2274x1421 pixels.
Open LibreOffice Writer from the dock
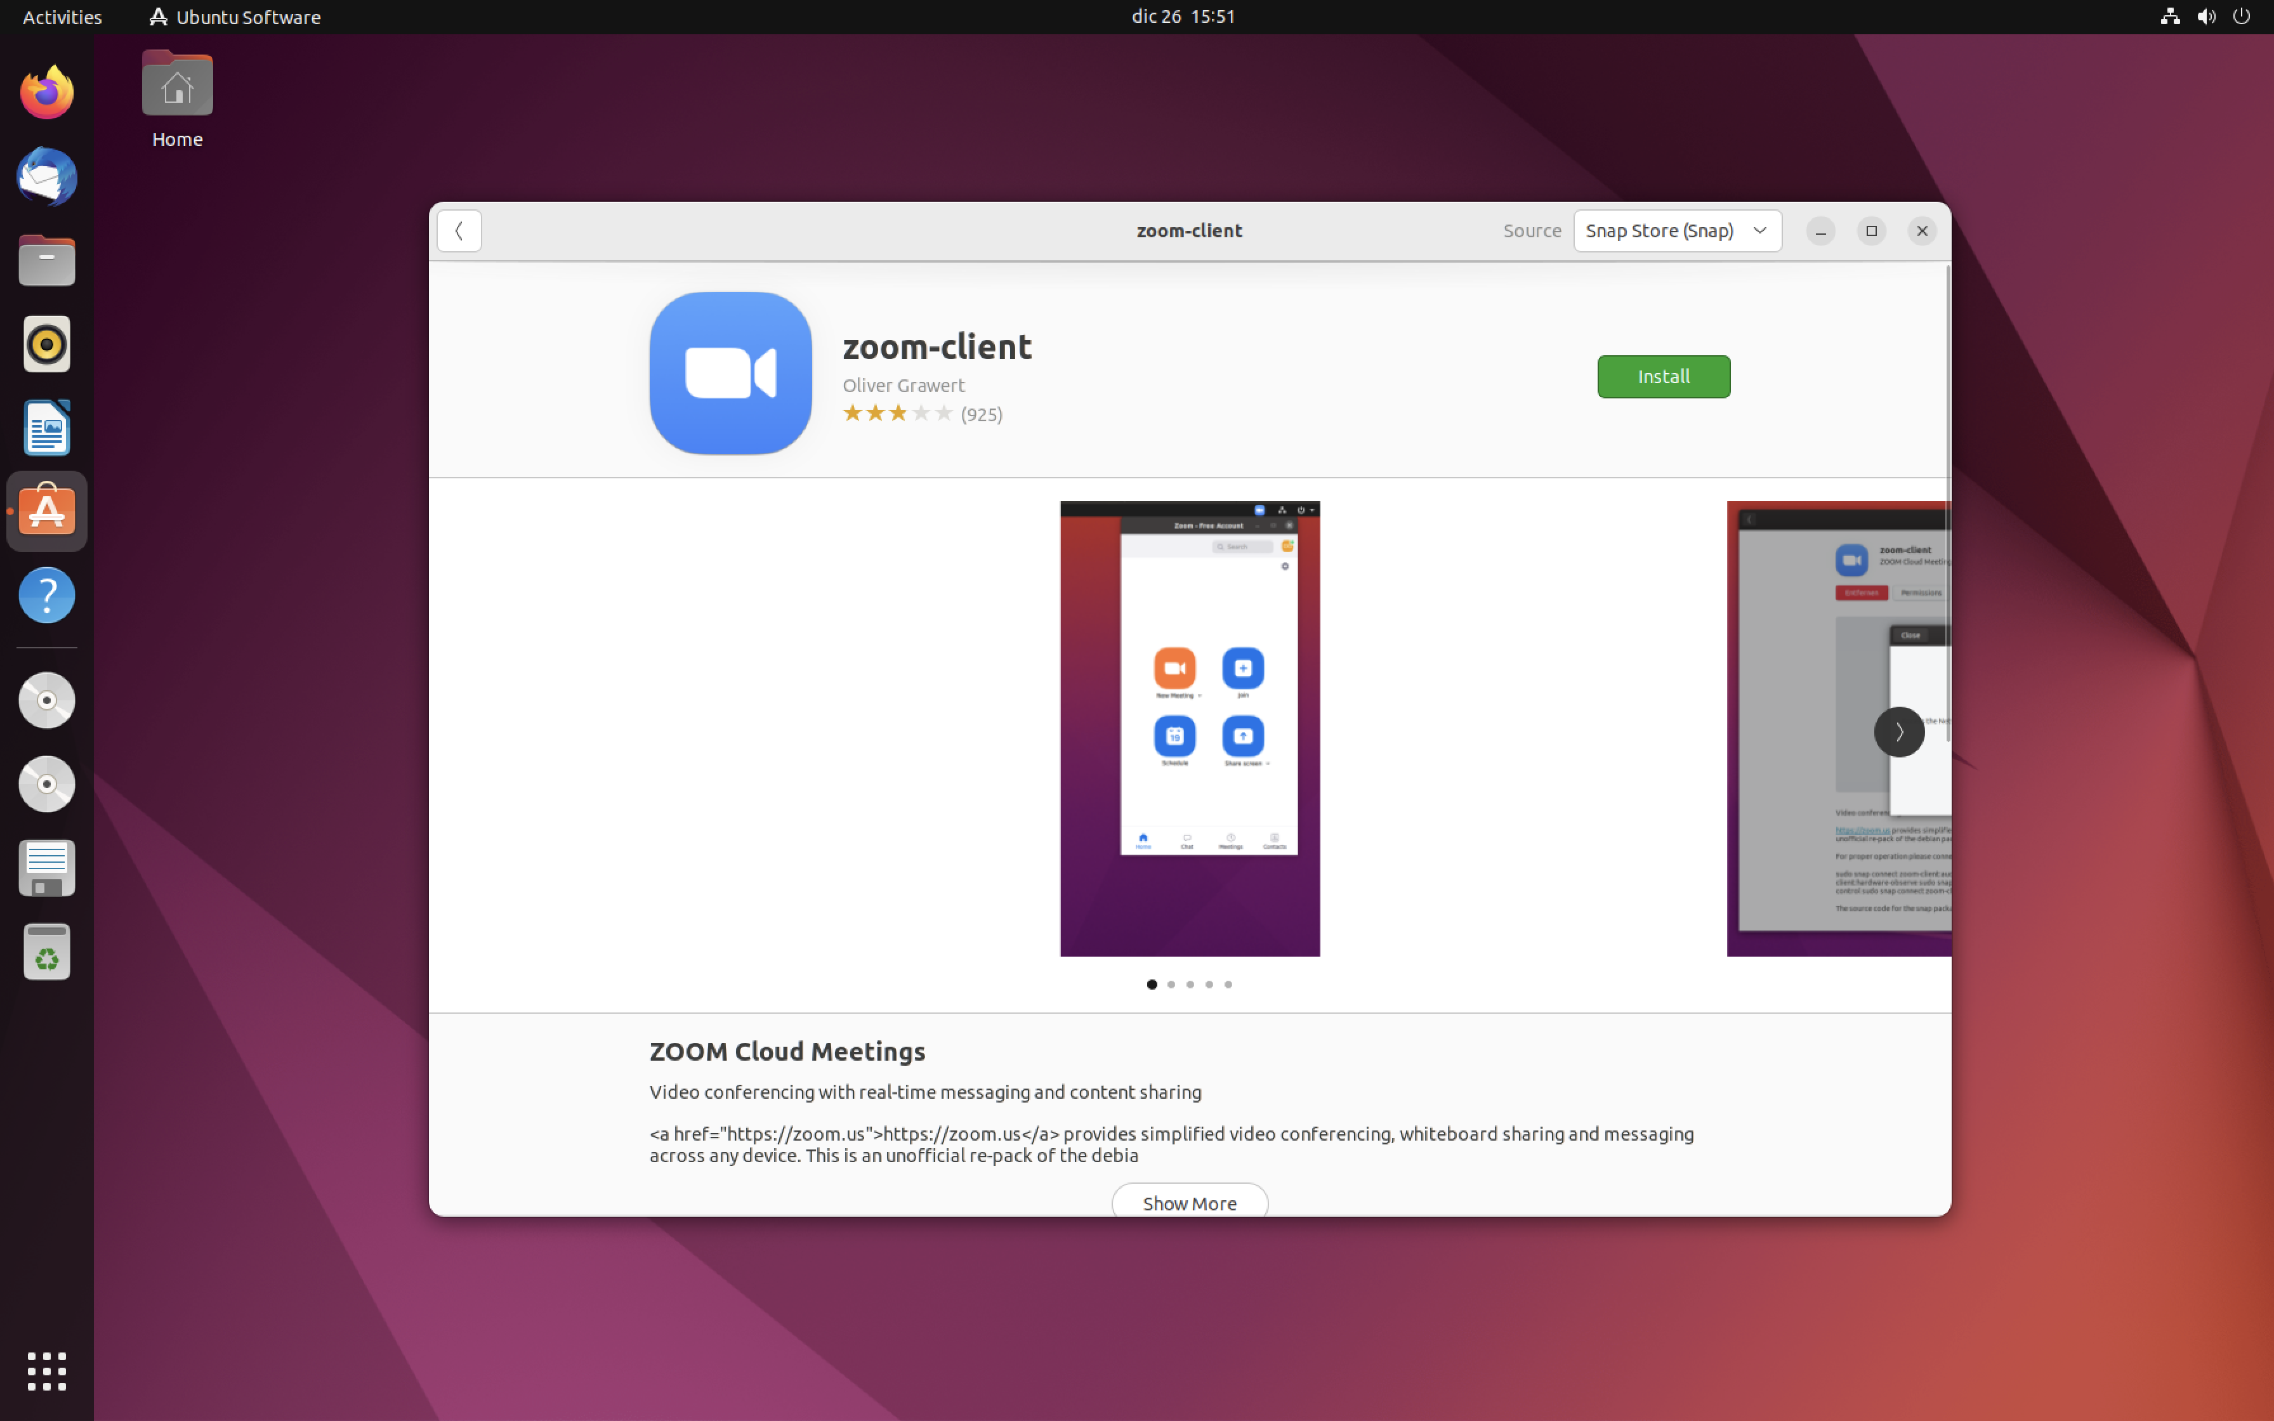coord(46,428)
